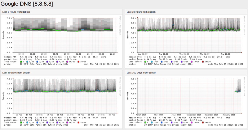The width and height of the screenshot is (248, 130).
Task: Click "35.3 am/s" value in Last 3 Hours stats
Action: (99, 57)
